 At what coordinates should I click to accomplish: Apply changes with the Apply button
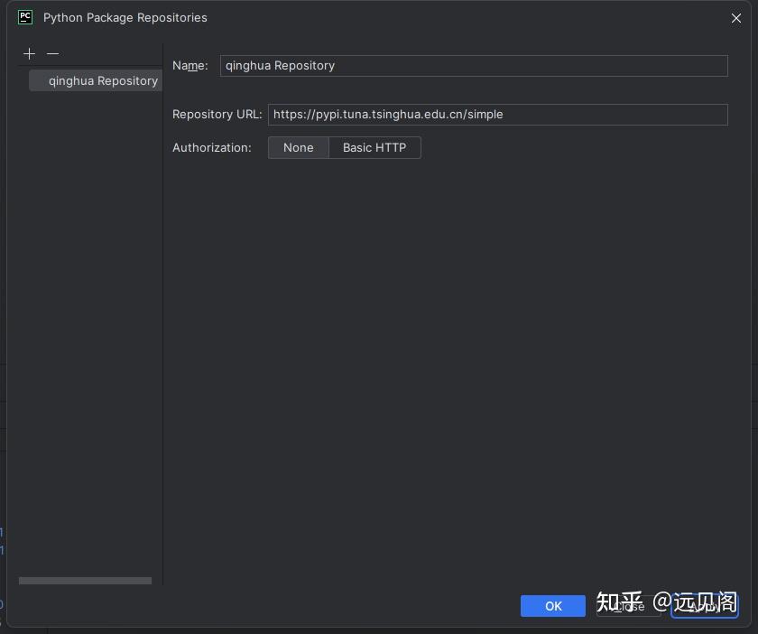point(704,606)
